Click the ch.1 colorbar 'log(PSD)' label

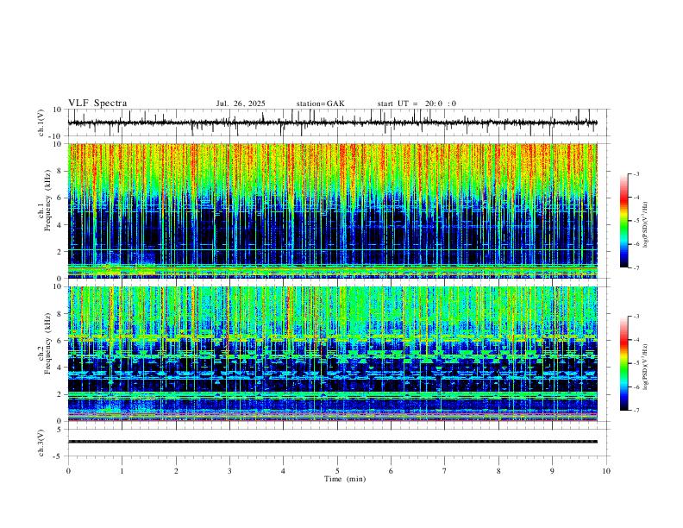[x=646, y=225]
